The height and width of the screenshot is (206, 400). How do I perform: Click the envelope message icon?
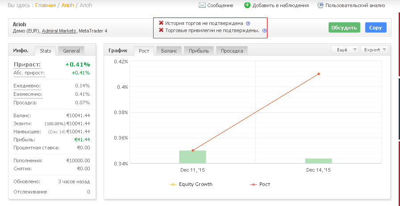point(202,5)
